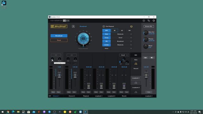The width and height of the screenshot is (203, 114).
Task: Click the Reverb Size knob
Action: tap(124, 59)
